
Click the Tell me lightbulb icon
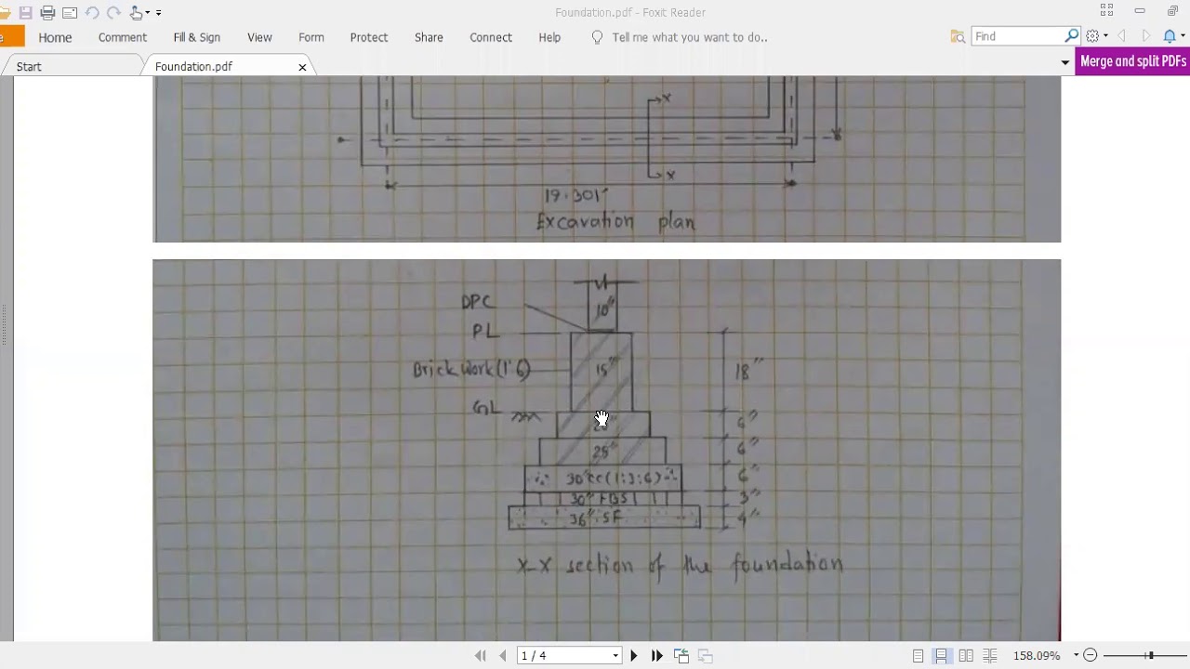tap(597, 37)
